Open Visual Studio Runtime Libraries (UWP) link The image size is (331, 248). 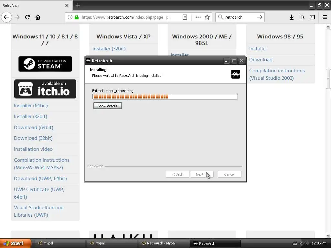[39, 211]
